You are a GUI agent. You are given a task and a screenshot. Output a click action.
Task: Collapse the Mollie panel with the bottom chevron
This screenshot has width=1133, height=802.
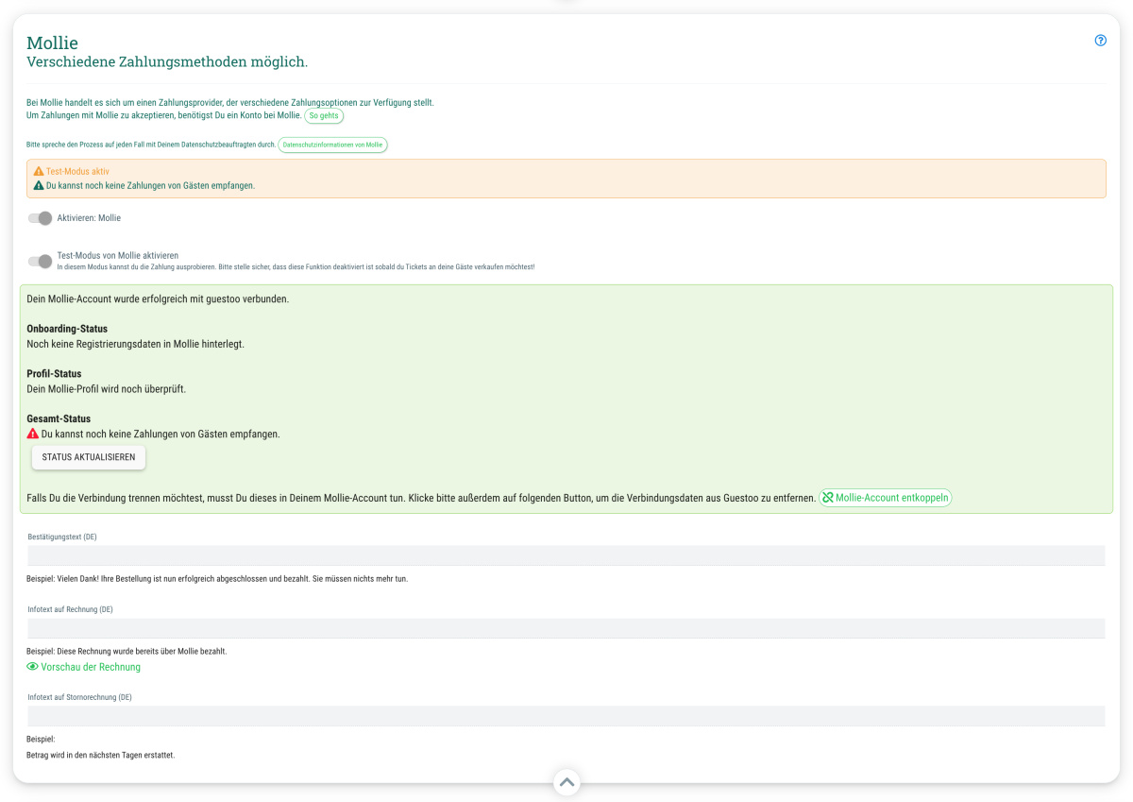(566, 782)
